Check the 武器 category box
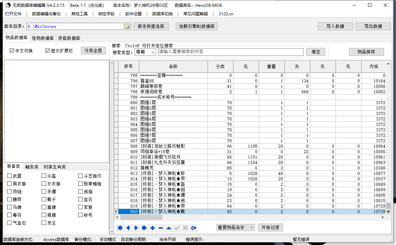396x245 pixels. pos(9,176)
